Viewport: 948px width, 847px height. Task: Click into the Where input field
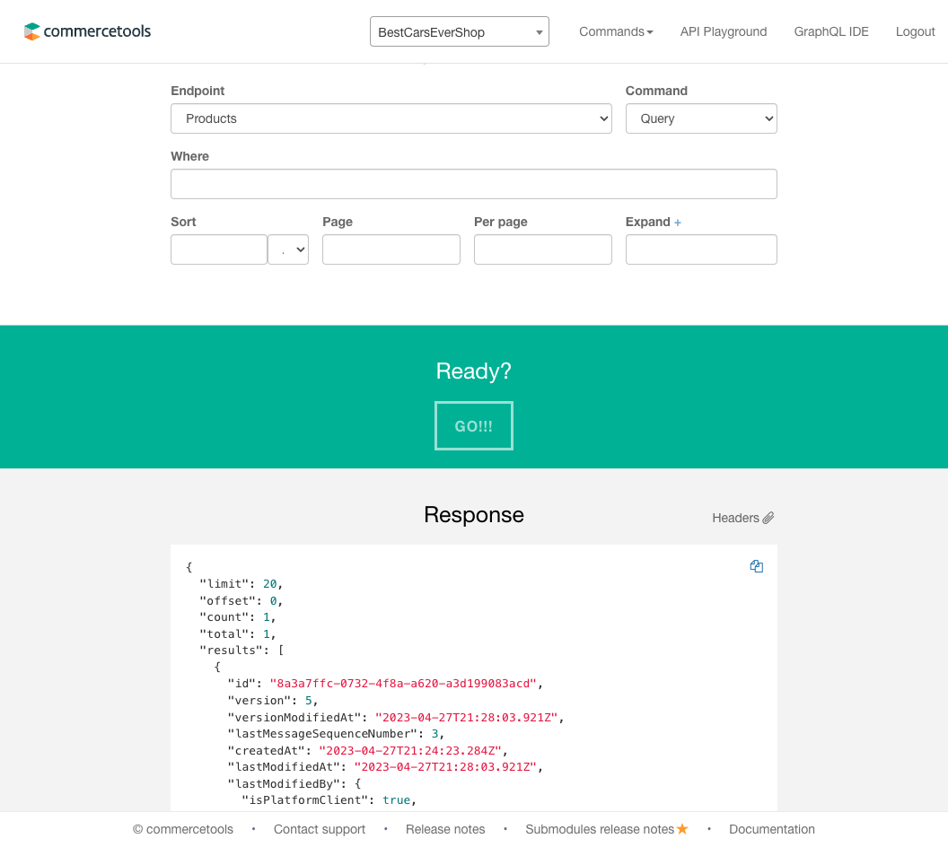coord(473,184)
